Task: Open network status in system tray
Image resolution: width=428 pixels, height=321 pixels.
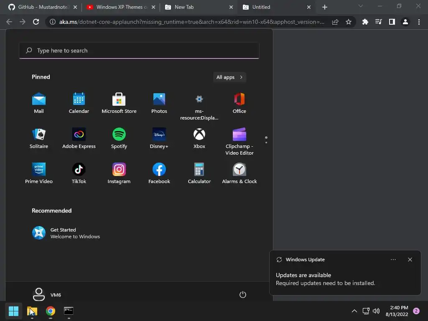Action: 366,311
